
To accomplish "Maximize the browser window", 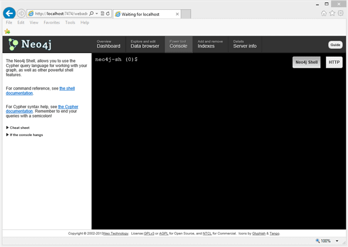I will pyautogui.click(x=327, y=4).
